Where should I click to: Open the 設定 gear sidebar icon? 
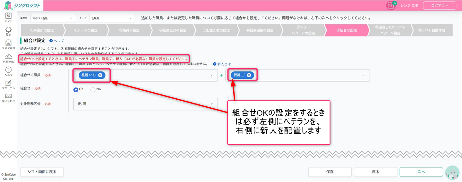coord(8,30)
